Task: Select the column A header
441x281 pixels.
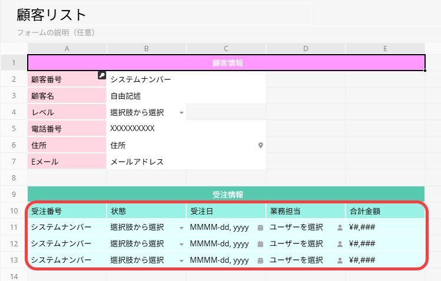Action: 67,48
